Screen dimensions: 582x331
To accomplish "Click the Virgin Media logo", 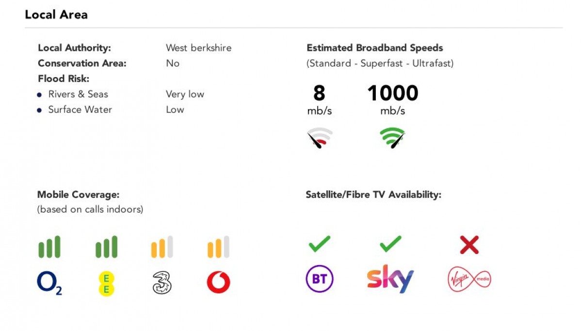I will click(x=469, y=280).
